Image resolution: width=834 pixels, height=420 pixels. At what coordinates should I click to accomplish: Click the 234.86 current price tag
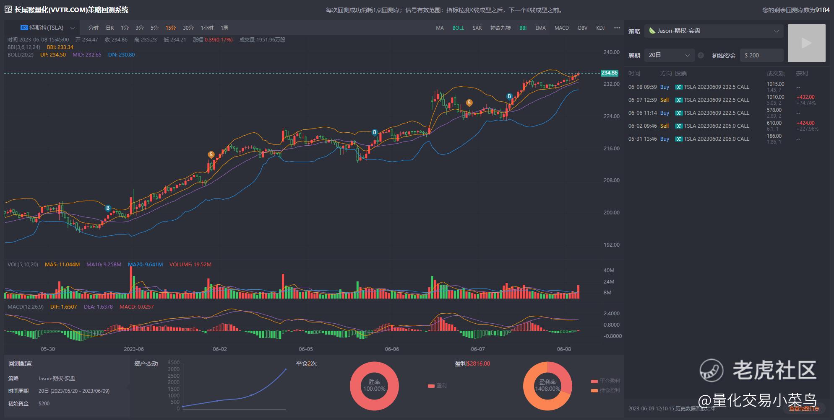pyautogui.click(x=609, y=73)
